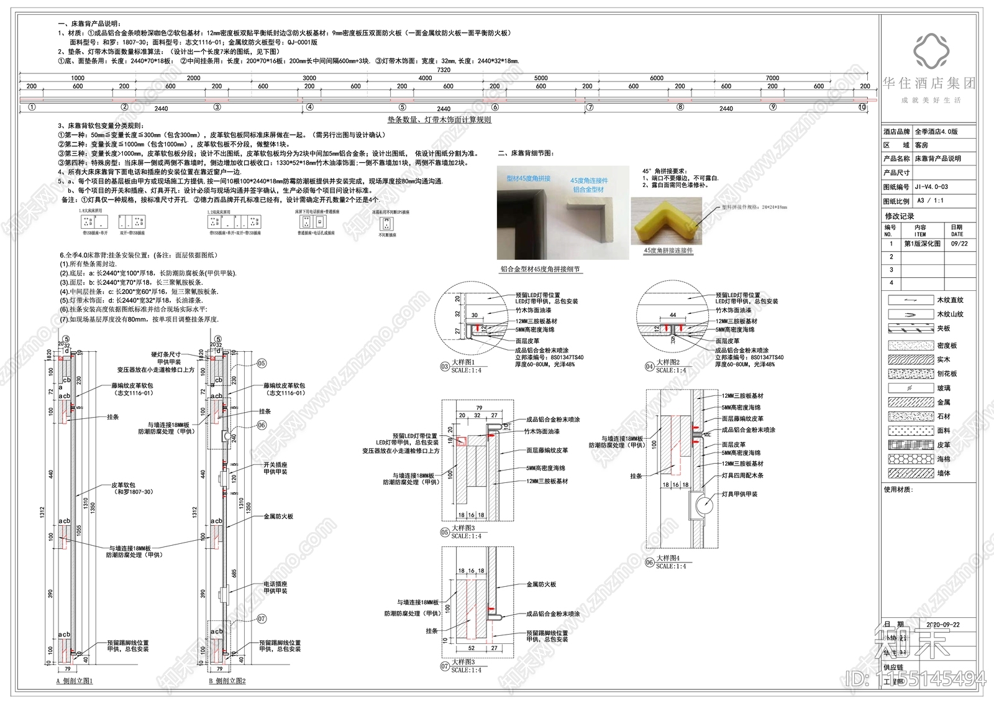994x703 pixels.
Task: Click the 7320 overall dimension label
Action: tap(444, 70)
